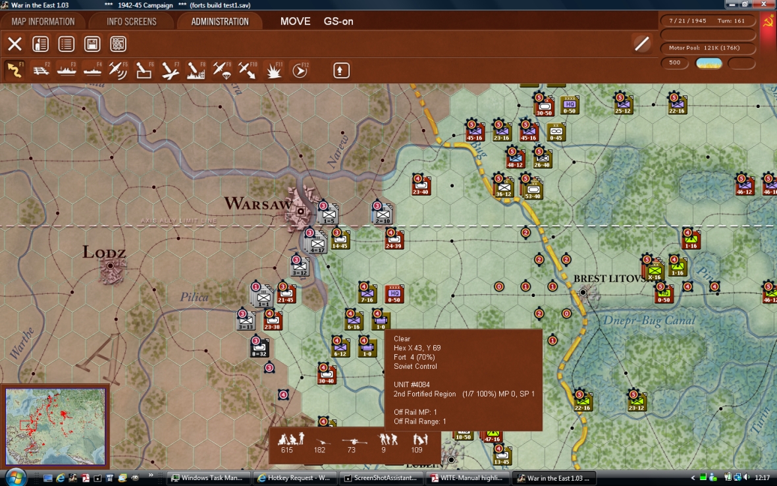This screenshot has width=777, height=486.
Task: Select the 7-16 unit counter
Action: 367,293
